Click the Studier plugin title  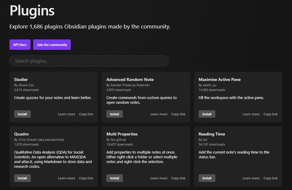tap(21, 80)
